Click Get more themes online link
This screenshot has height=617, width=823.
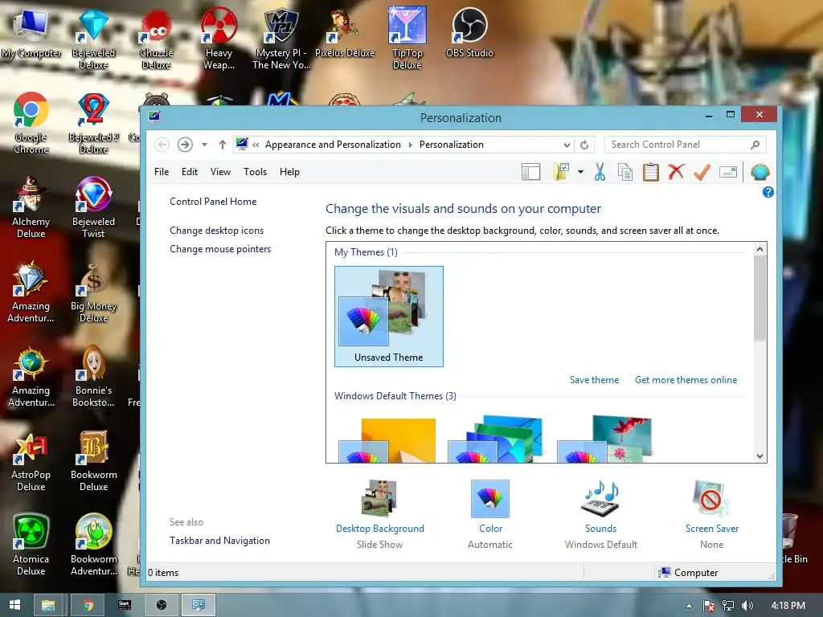[x=686, y=380]
